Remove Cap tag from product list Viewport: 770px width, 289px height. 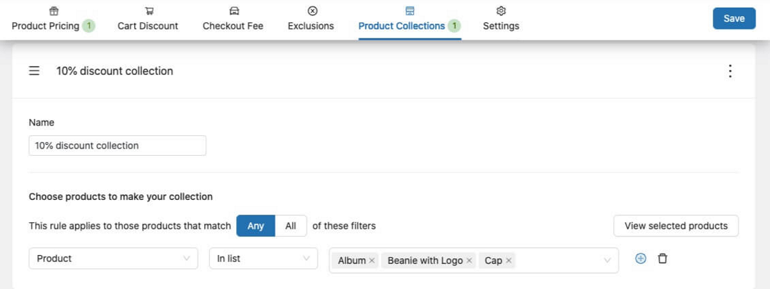(x=509, y=261)
